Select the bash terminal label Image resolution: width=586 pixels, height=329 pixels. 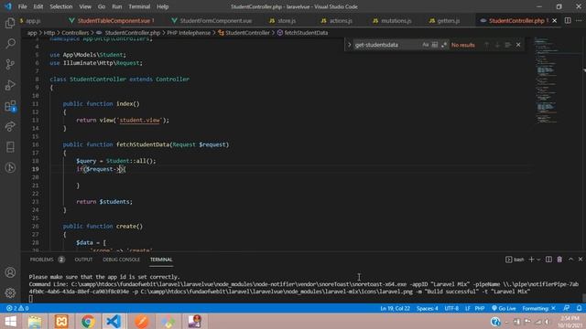click(x=515, y=260)
